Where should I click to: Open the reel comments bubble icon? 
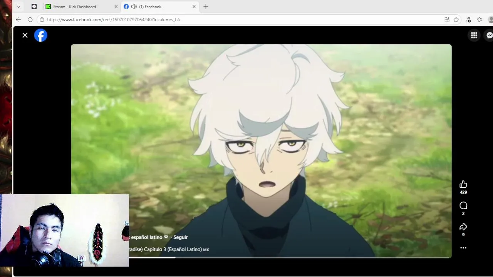pyautogui.click(x=463, y=205)
